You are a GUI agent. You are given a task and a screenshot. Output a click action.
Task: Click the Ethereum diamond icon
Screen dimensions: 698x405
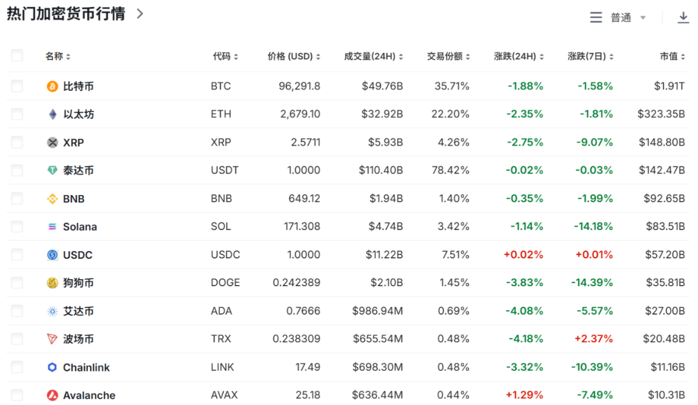pyautogui.click(x=52, y=114)
